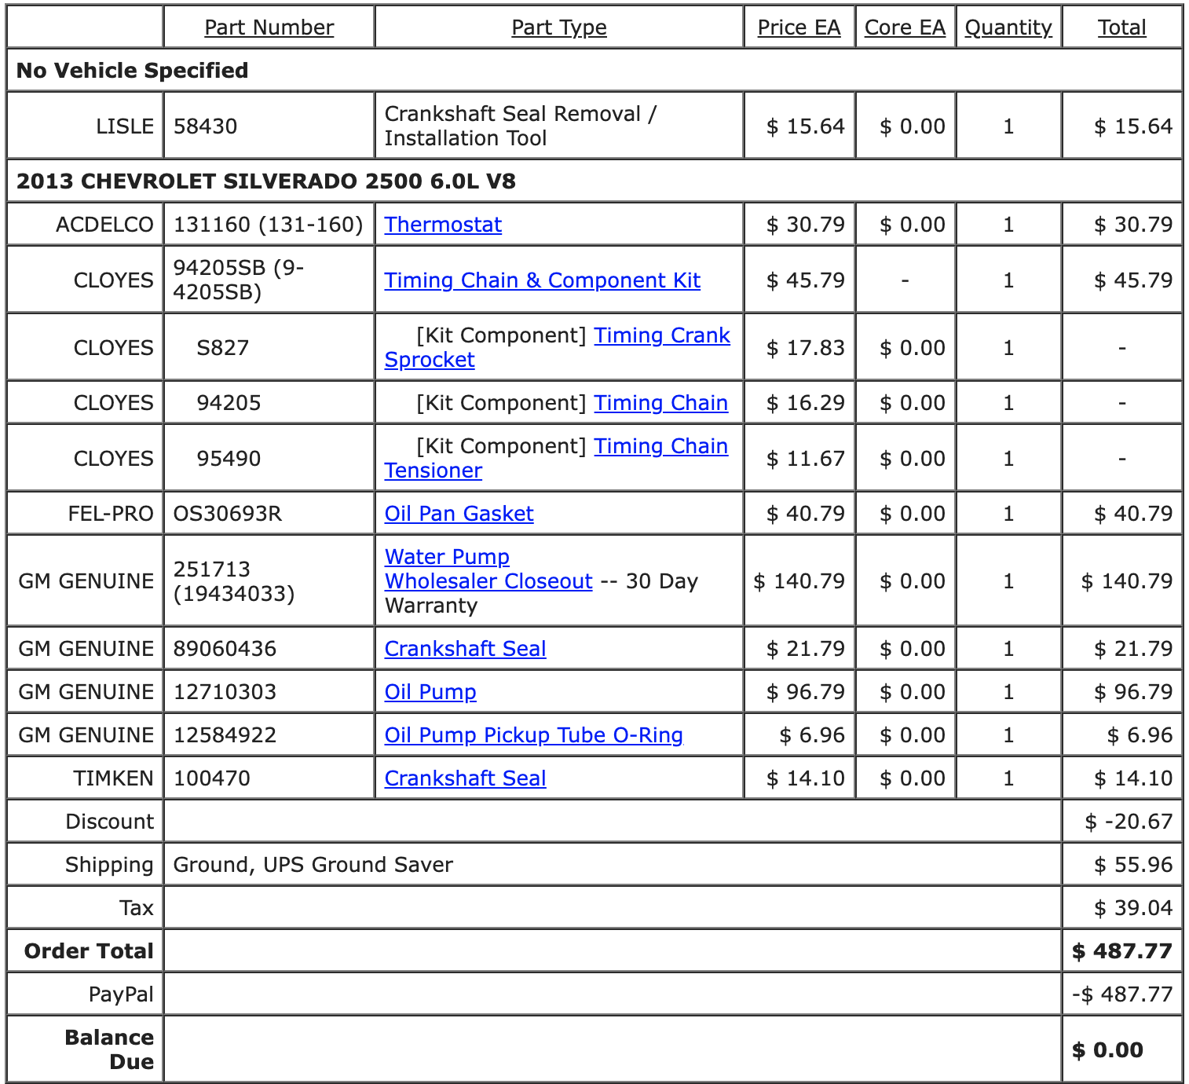Open the Crankshaft Seal link for part 89060436

[465, 649]
